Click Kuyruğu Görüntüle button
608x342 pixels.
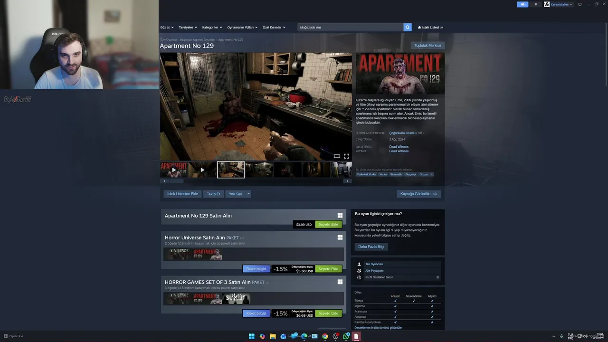click(418, 194)
